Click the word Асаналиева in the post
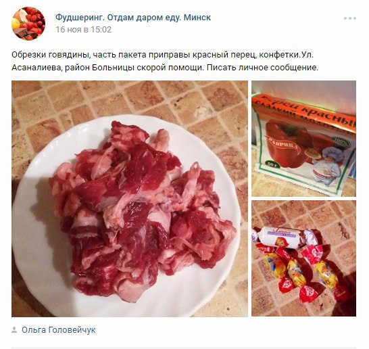 click(x=37, y=68)
